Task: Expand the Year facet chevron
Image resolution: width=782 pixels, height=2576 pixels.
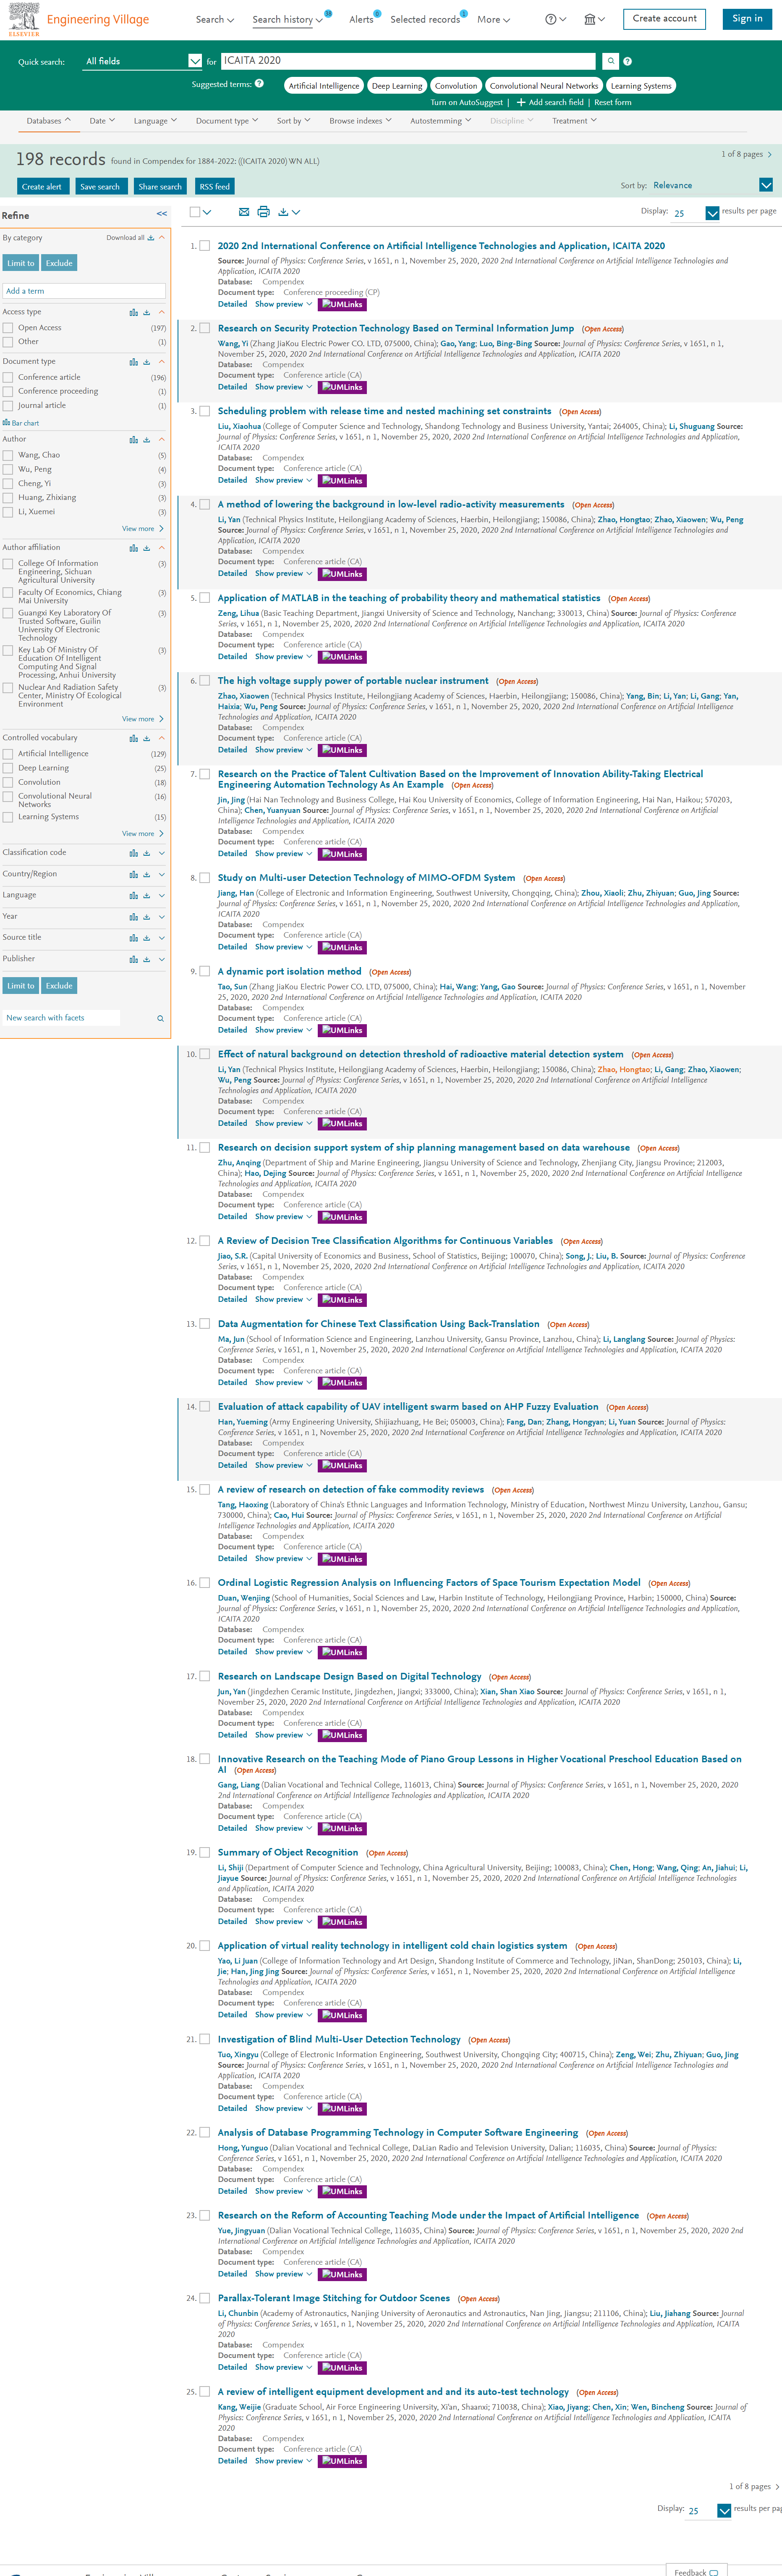Action: (162, 917)
